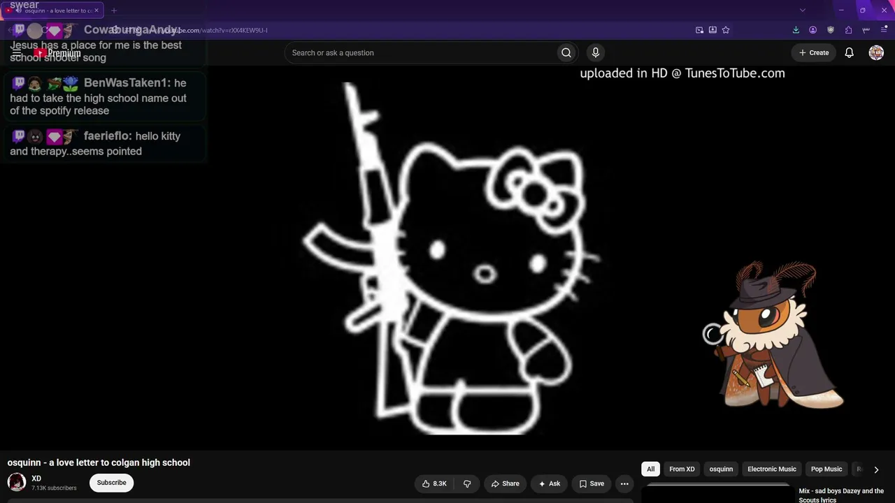Select the Electronic Music filter chip
895x503 pixels.
[x=772, y=469]
